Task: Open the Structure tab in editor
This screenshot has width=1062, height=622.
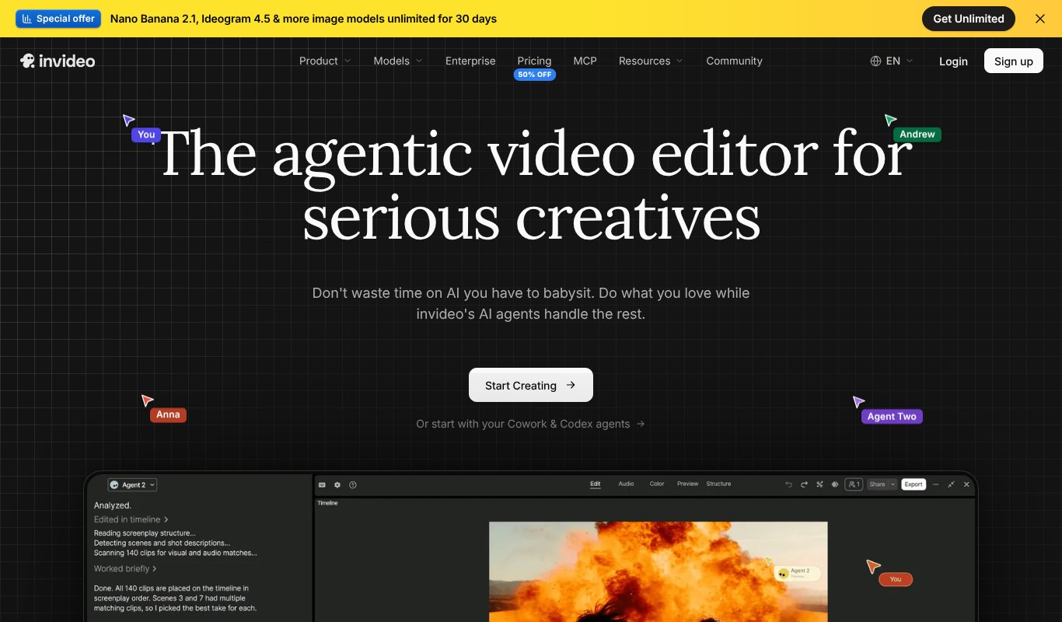Action: click(x=718, y=484)
